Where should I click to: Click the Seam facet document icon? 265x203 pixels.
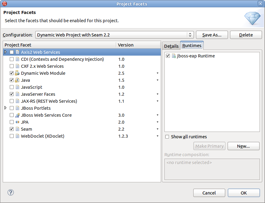coord(17,129)
